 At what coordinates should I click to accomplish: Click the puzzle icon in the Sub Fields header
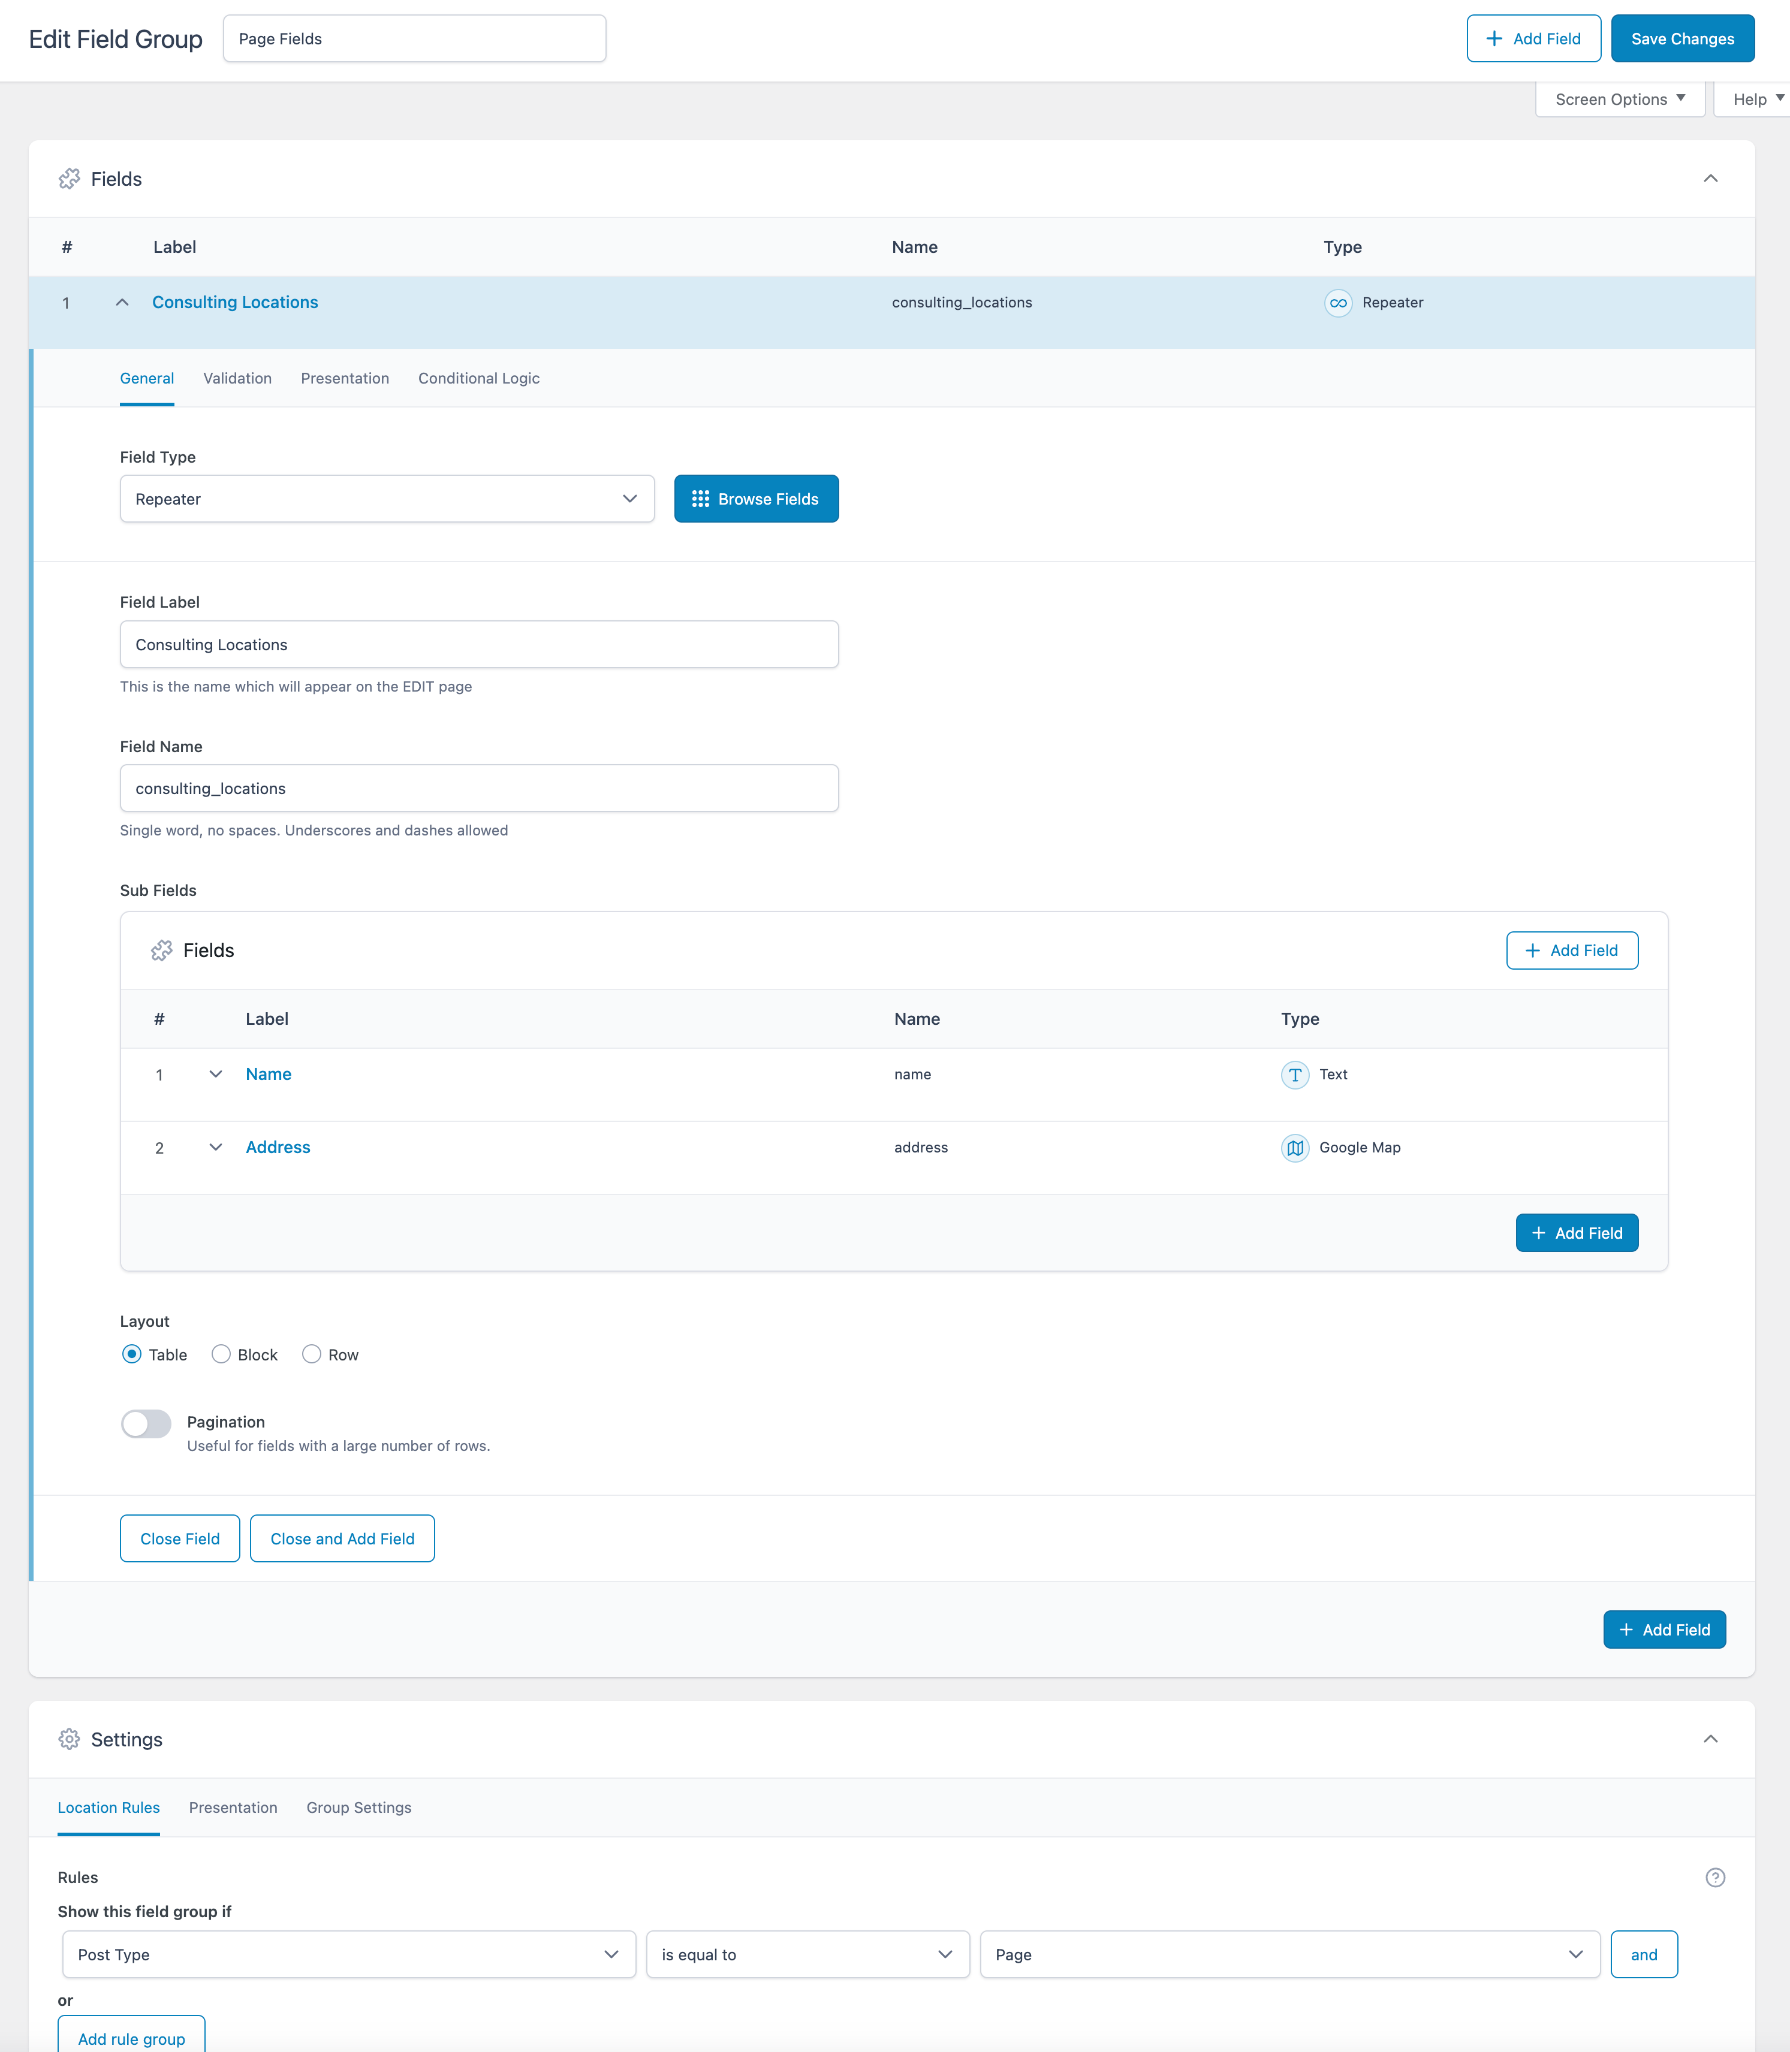161,950
